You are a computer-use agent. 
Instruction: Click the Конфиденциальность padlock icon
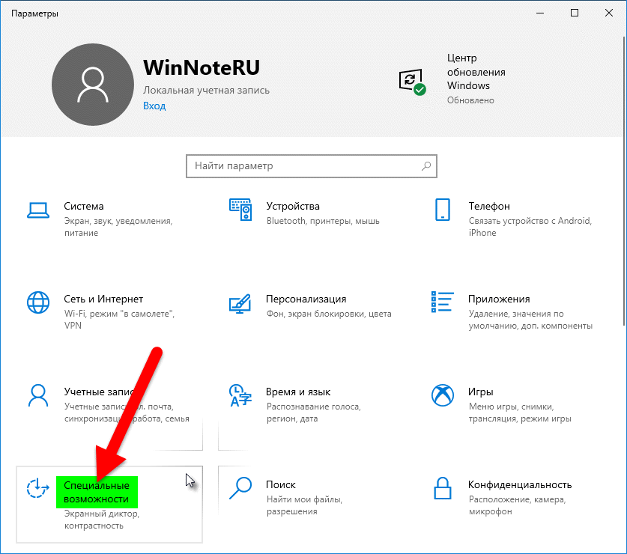tap(442, 488)
